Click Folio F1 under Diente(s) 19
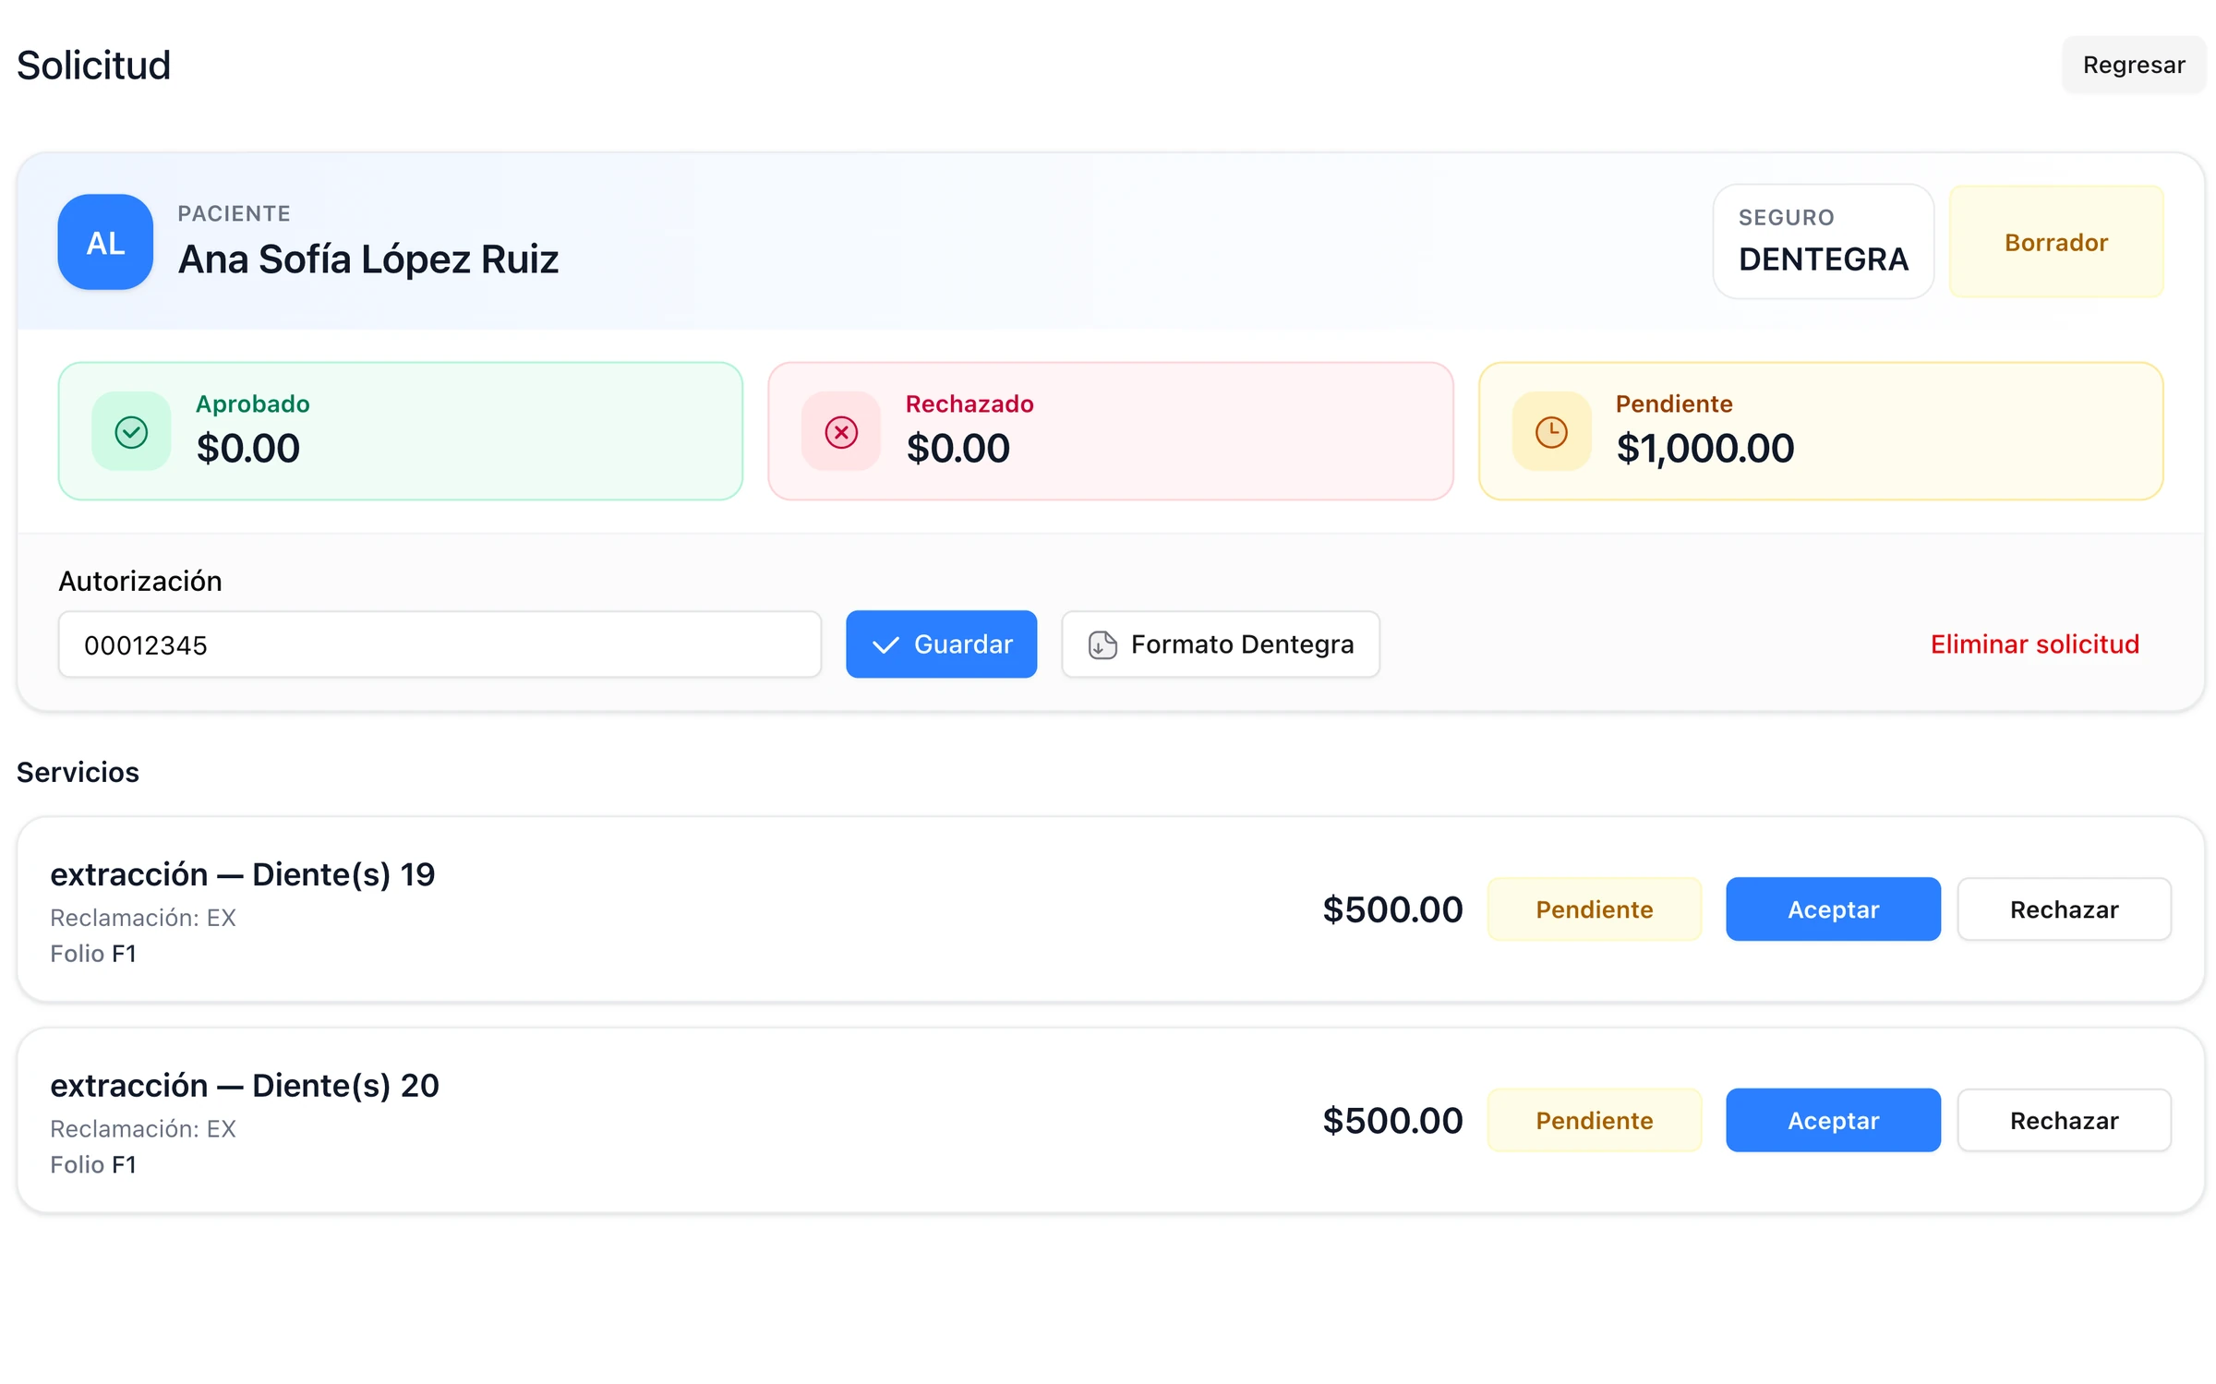The image size is (2216, 1384). (x=93, y=954)
